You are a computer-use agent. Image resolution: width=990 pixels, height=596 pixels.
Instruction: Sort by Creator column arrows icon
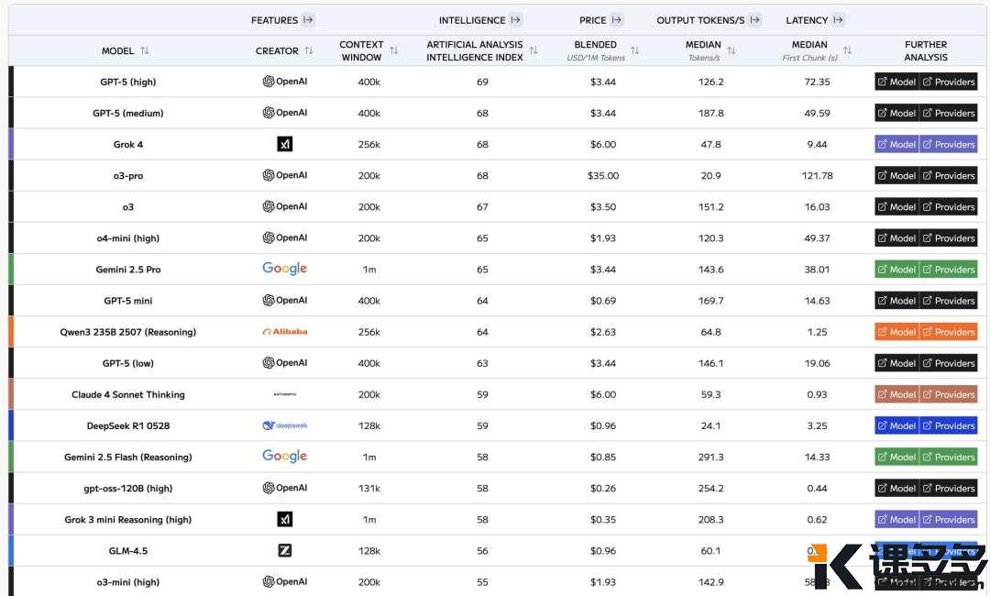click(x=309, y=50)
